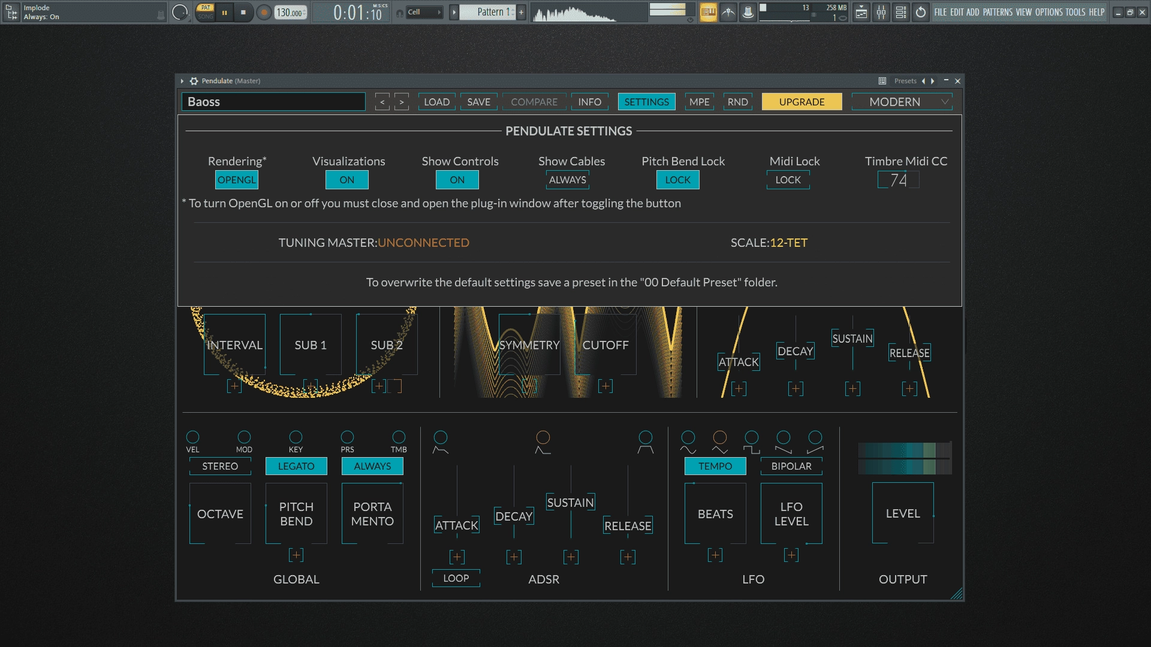
Task: Enable BIPOLAR mode in the LFO section
Action: click(790, 465)
